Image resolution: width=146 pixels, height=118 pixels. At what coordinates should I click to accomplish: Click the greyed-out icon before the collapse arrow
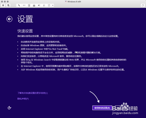(49, 5)
